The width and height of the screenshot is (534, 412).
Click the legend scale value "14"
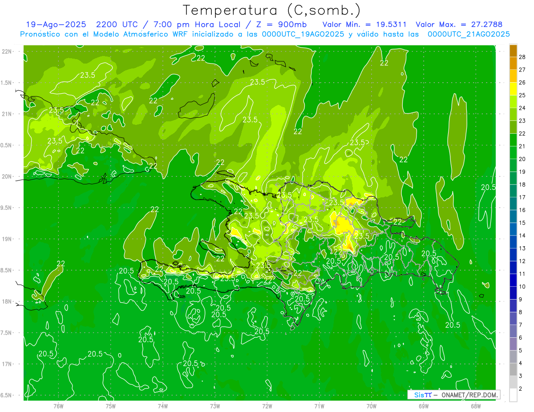pyautogui.click(x=522, y=236)
